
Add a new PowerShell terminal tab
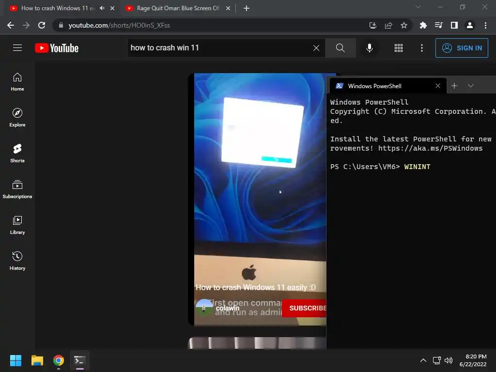pos(454,86)
